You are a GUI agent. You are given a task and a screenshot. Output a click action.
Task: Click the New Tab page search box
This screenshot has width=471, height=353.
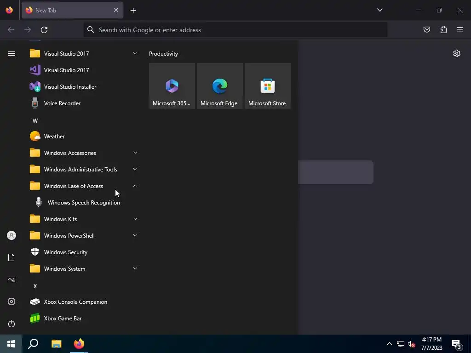point(335,172)
